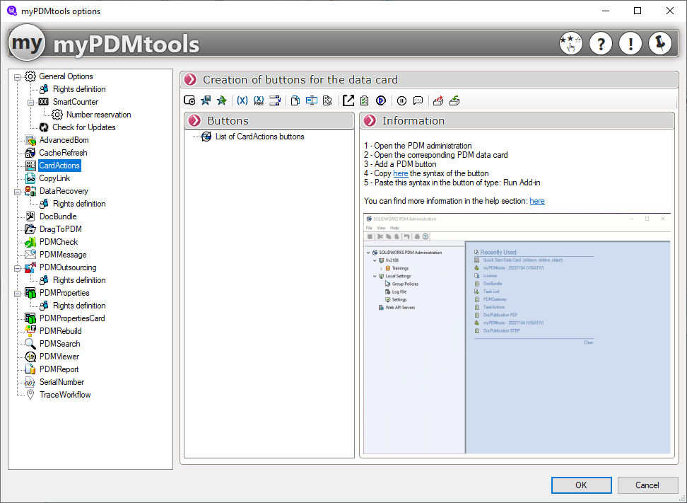Click the external link arrow toolbar icon
Image resolution: width=687 pixels, height=503 pixels.
click(348, 100)
